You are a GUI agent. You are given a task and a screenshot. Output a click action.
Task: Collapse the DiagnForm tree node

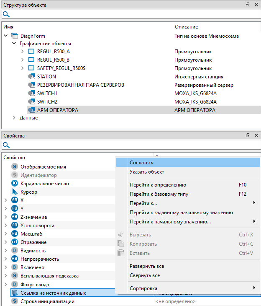pos(6,36)
